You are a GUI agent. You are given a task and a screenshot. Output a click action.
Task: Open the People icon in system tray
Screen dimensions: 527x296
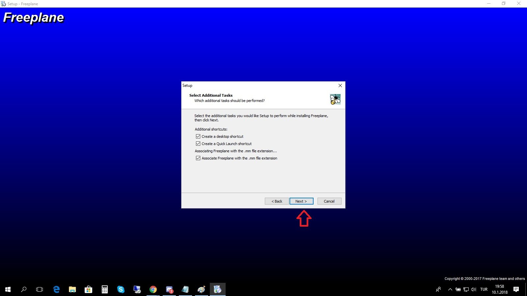438,289
